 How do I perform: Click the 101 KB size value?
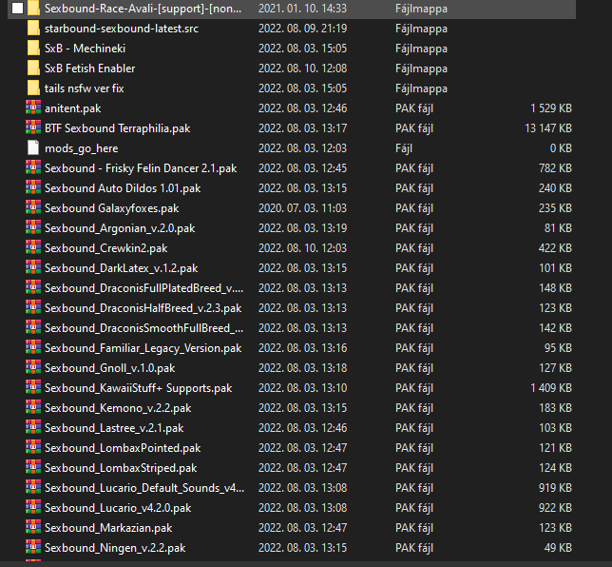point(555,267)
